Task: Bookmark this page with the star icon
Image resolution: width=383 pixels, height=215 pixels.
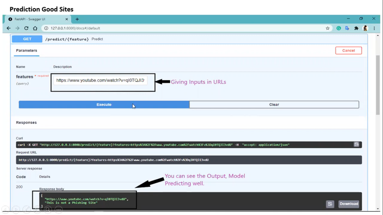Action: point(327,28)
